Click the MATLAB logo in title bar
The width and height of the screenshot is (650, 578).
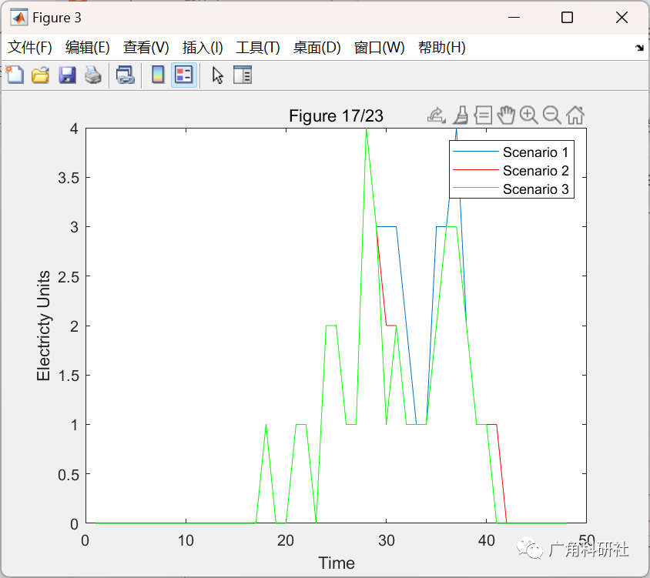[18, 18]
